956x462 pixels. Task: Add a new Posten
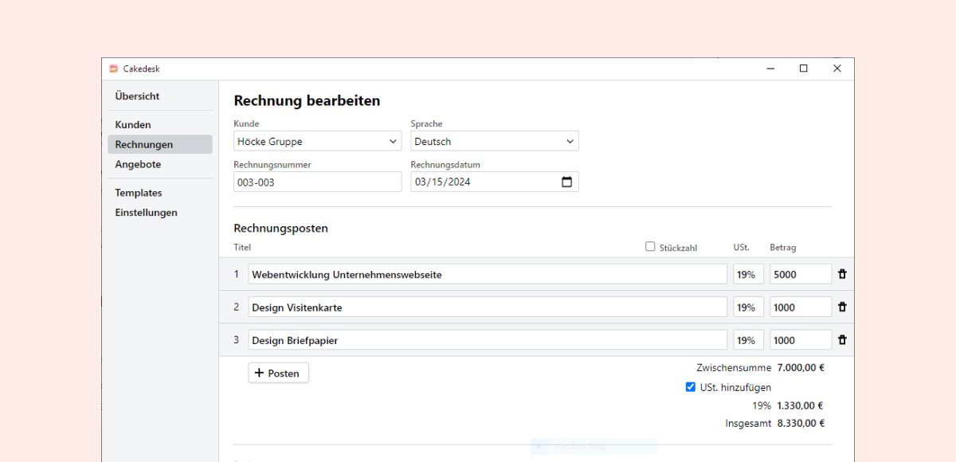tap(278, 373)
